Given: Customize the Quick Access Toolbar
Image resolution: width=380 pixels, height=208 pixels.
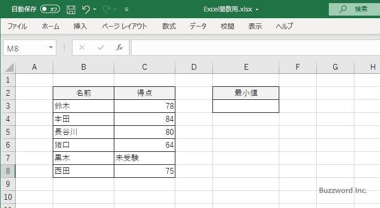Looking at the screenshot, I should coord(126,9).
